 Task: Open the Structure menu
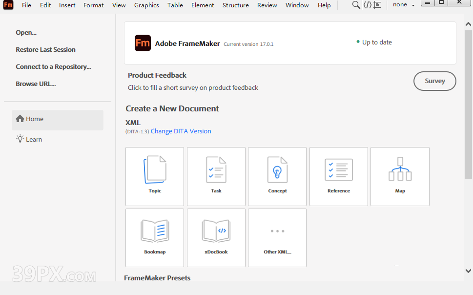pos(236,5)
